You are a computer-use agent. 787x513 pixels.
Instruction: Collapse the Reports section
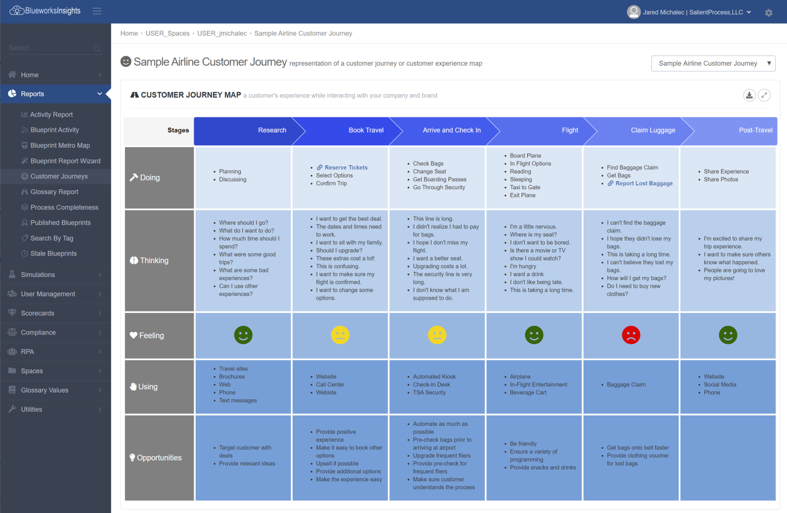coord(100,94)
